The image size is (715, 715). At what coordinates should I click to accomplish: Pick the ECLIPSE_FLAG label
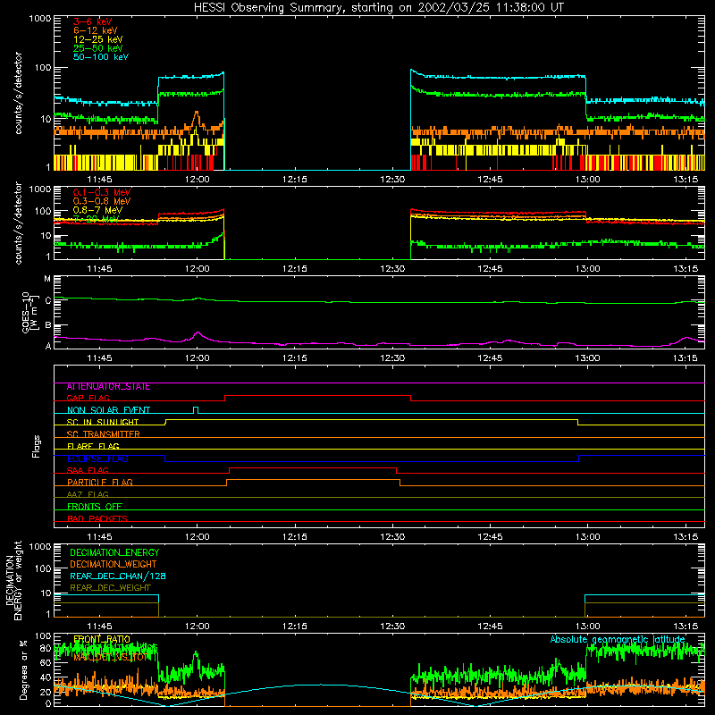click(97, 458)
